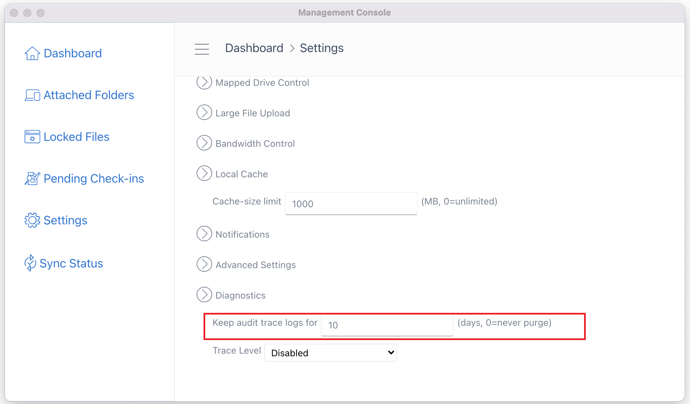Click the 'Trace Level' label
This screenshot has width=690, height=404.
point(237,351)
